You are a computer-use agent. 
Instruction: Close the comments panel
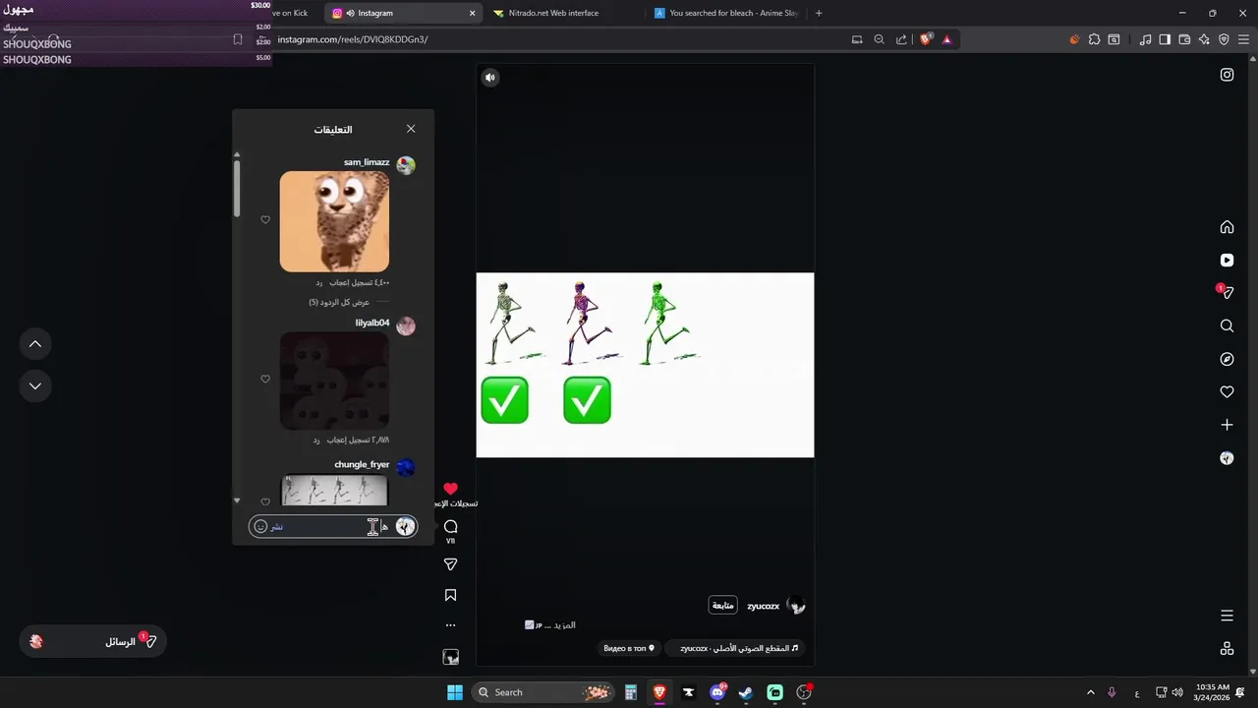(411, 129)
